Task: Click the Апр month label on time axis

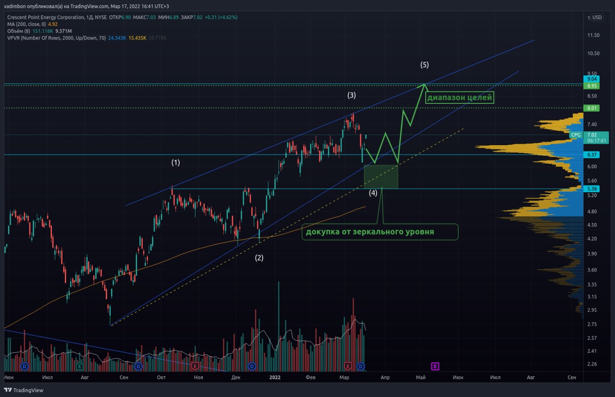Action: (385, 378)
